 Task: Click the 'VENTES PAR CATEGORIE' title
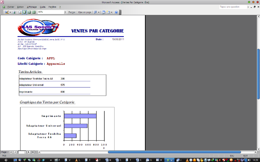click(x=97, y=31)
